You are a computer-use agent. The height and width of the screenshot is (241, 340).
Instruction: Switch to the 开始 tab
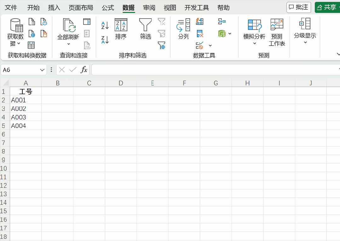tap(33, 8)
